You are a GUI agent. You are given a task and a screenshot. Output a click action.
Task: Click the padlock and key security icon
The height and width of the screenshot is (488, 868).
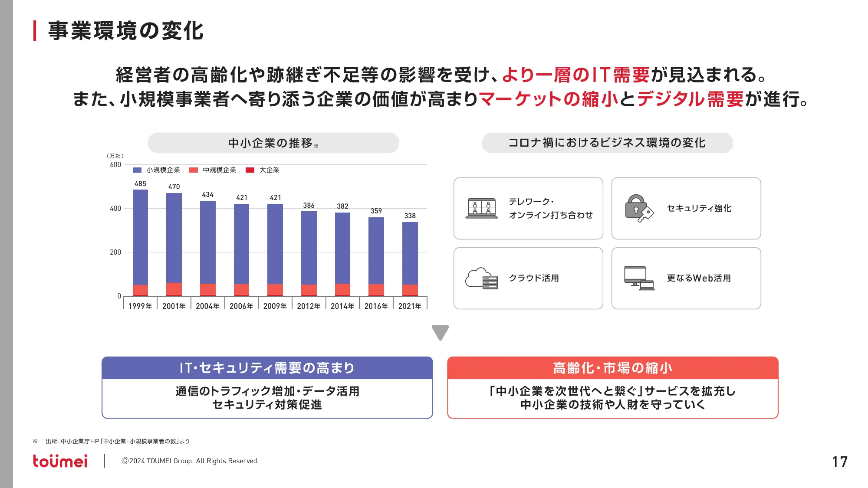tap(639, 208)
